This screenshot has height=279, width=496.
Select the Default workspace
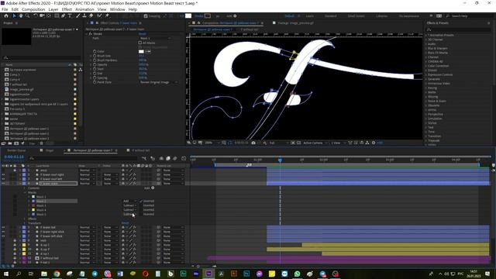click(x=289, y=15)
